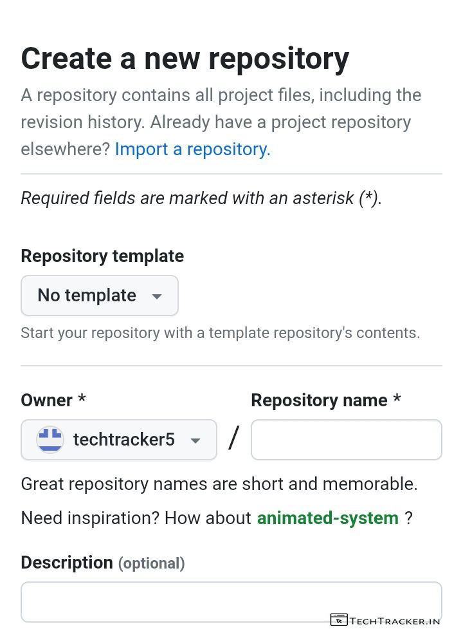
Task: Click the TechTracker.in watermark logo icon
Action: click(x=338, y=620)
